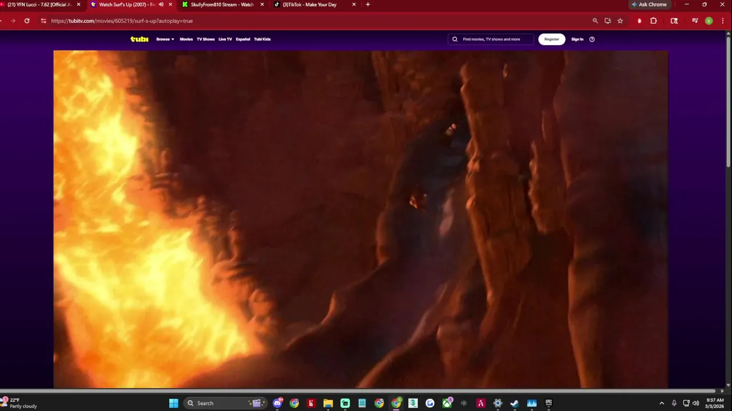Image resolution: width=732 pixels, height=411 pixels.
Task: Switch to the YFN Lucci tab
Action: (x=39, y=5)
